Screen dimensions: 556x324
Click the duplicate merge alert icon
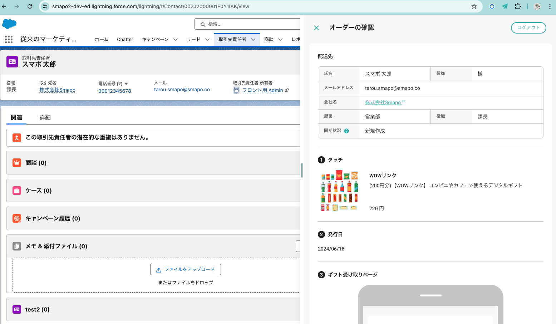tap(17, 138)
